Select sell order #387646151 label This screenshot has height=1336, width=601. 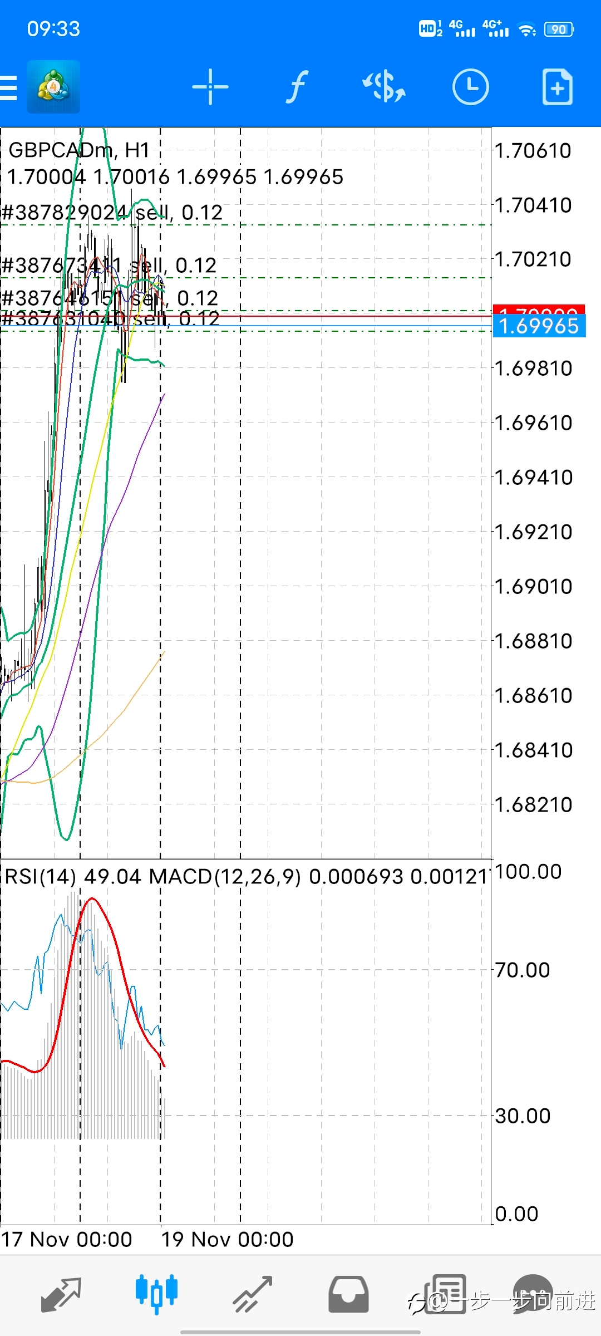[110, 298]
